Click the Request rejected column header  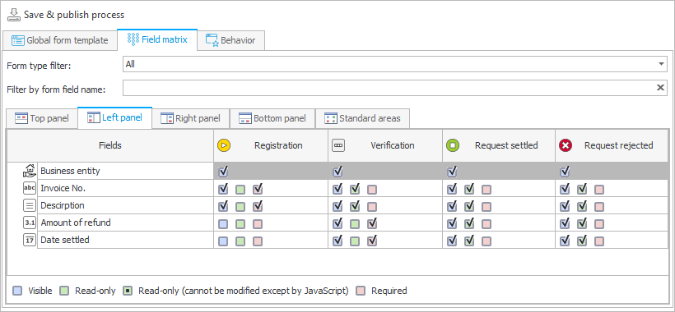(x=612, y=145)
